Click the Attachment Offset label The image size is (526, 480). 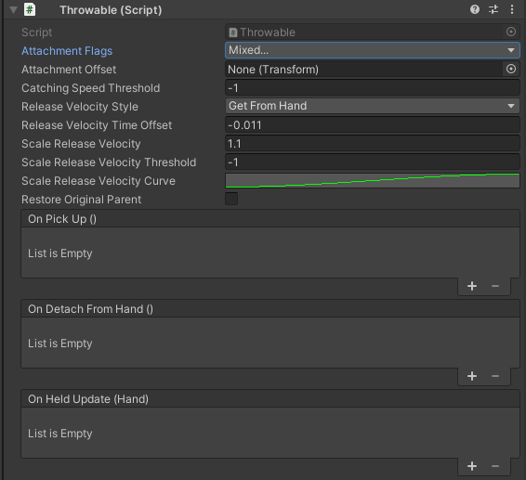pyautogui.click(x=69, y=70)
